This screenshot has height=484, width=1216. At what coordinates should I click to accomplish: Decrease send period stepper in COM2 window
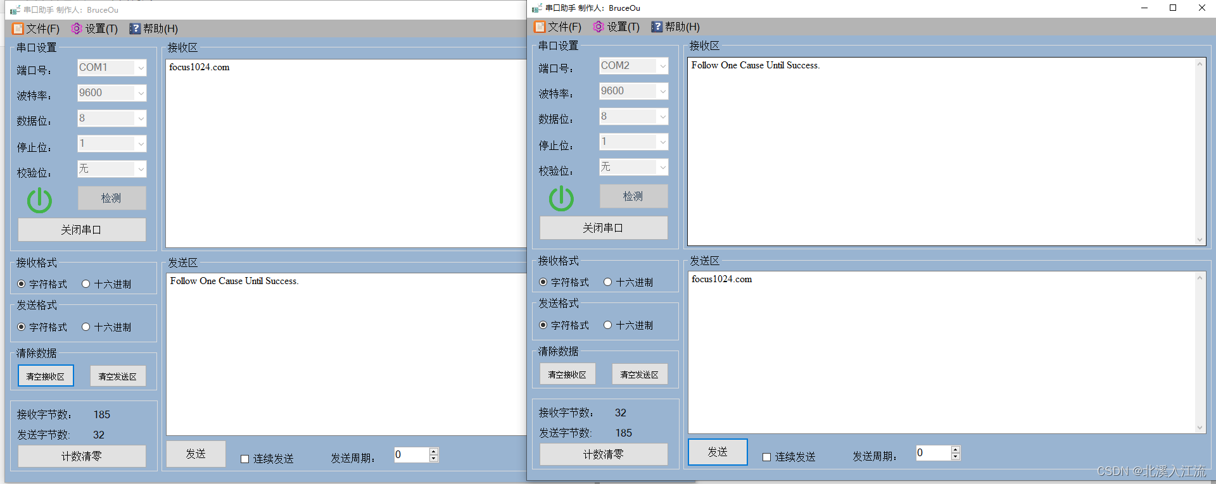coord(956,456)
